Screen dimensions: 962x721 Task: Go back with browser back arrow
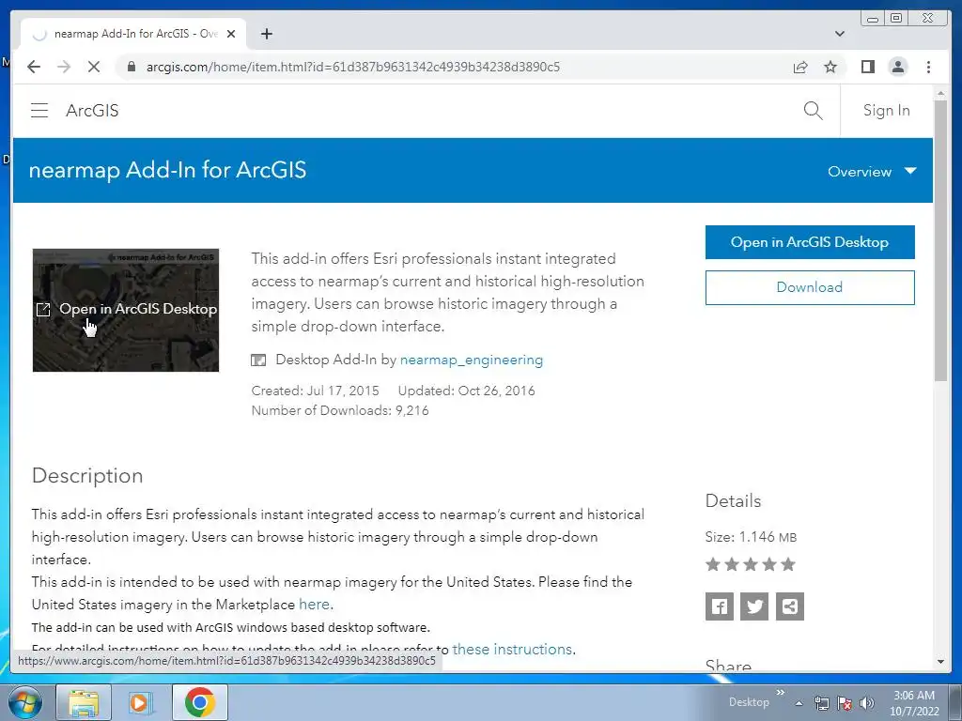coord(34,67)
